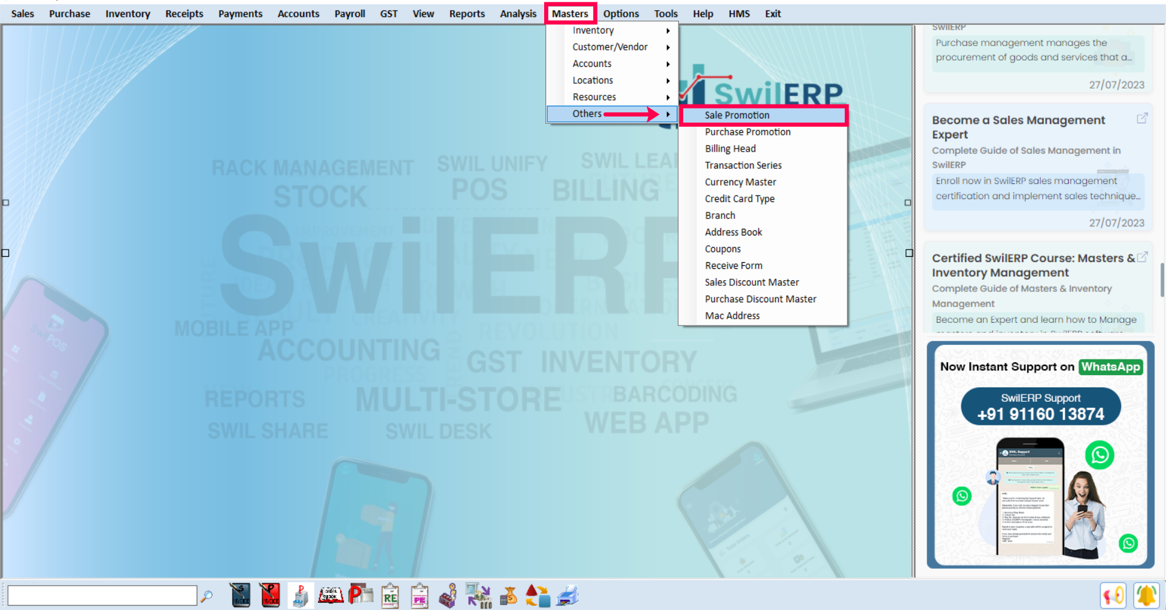Open the RE clipboard toolbar icon
This screenshot has height=610, width=1166.
390,595
